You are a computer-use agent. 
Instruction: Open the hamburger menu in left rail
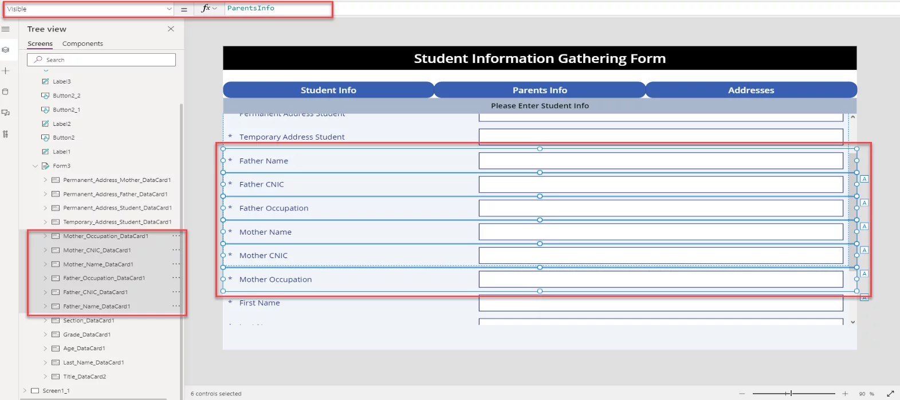(x=6, y=29)
